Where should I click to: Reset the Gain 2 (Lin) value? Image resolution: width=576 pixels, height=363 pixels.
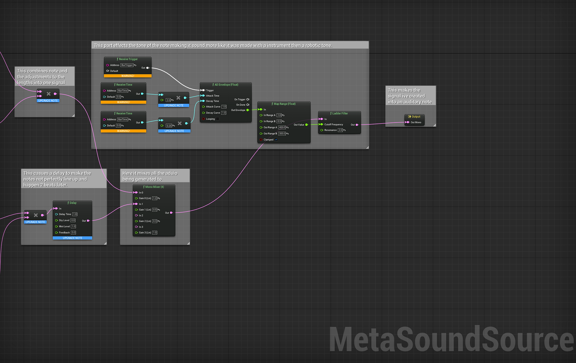[x=159, y=221]
